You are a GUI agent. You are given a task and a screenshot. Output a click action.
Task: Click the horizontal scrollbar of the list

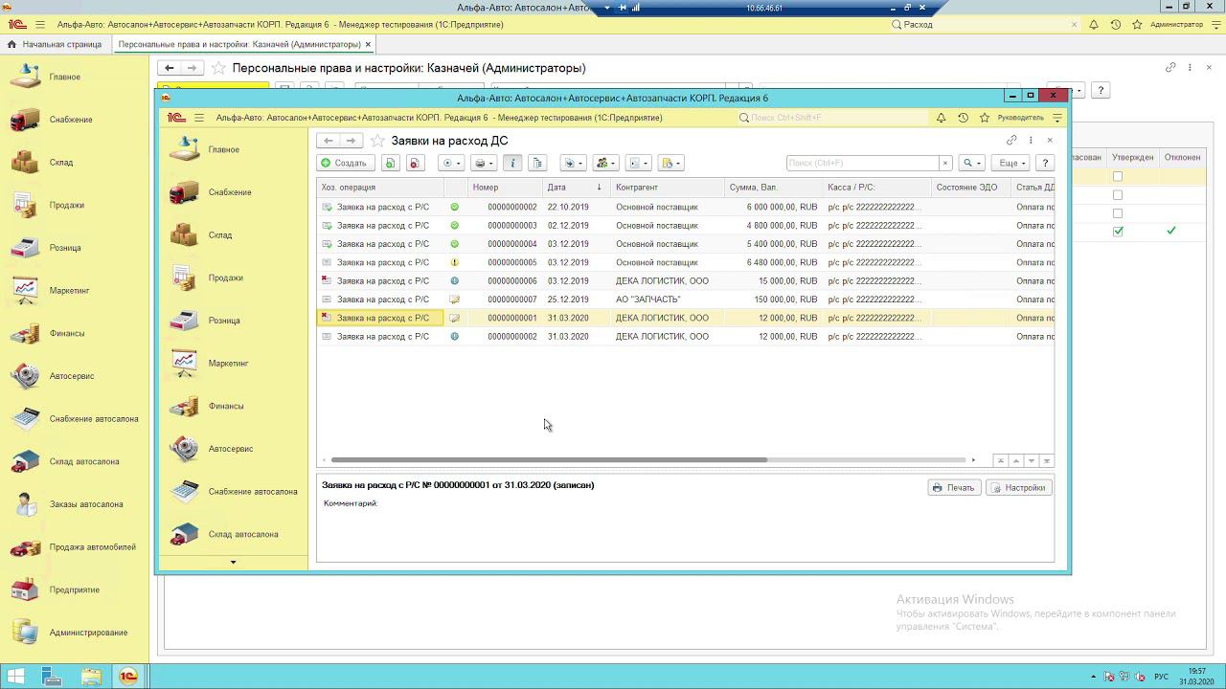pos(548,460)
